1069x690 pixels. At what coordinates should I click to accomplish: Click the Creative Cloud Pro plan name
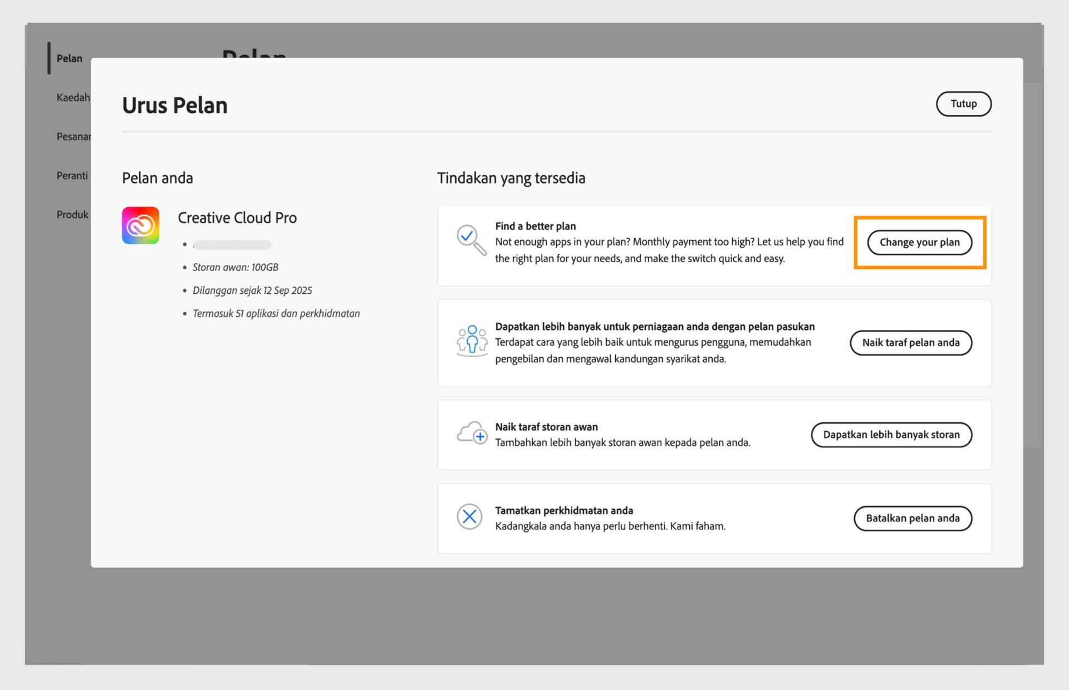tap(237, 218)
